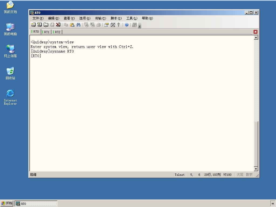This screenshot has width=276, height=207.
Task: Click the 'Enter system view' message line
Action: 82,47
